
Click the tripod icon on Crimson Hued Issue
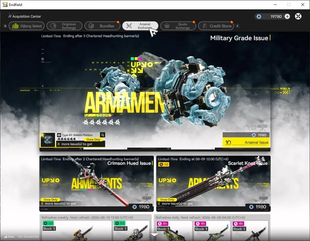(147, 198)
